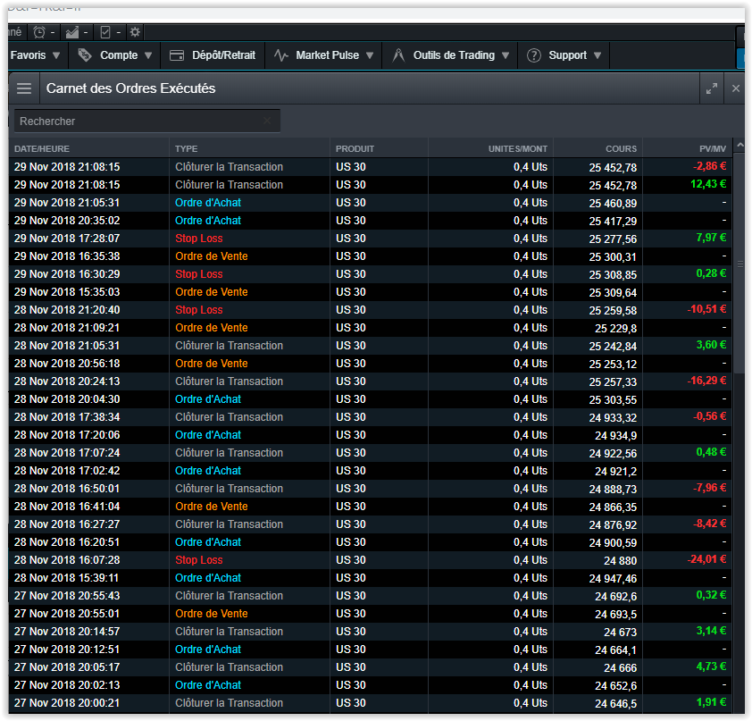
Task: Click the Rechercher search field
Action: tap(134, 121)
